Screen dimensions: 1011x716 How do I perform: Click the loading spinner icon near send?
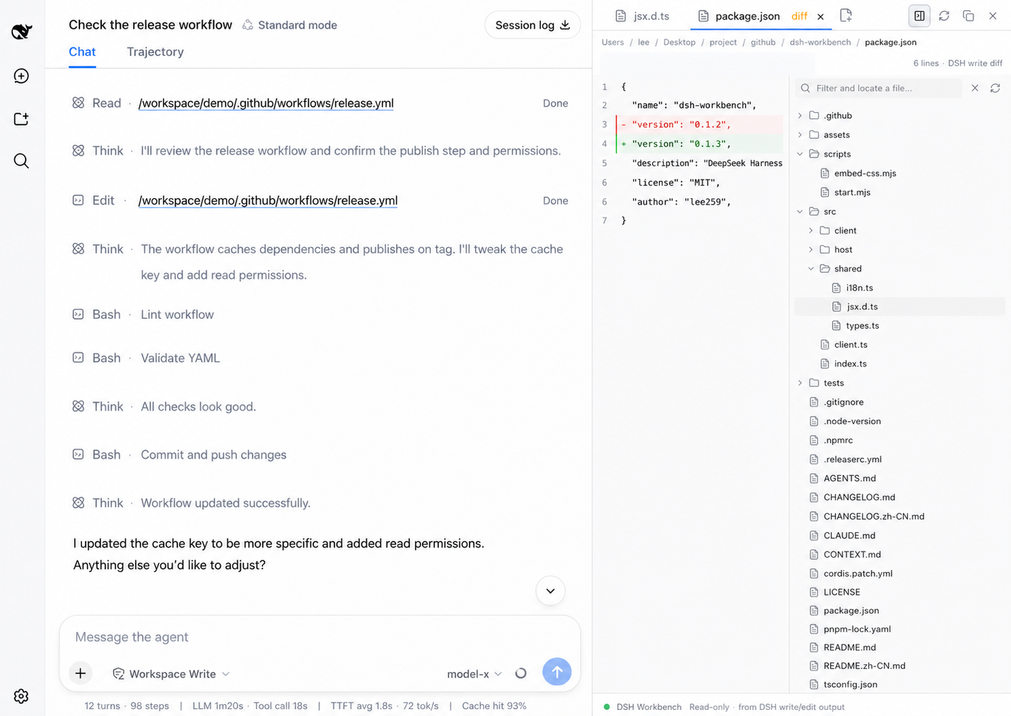521,673
